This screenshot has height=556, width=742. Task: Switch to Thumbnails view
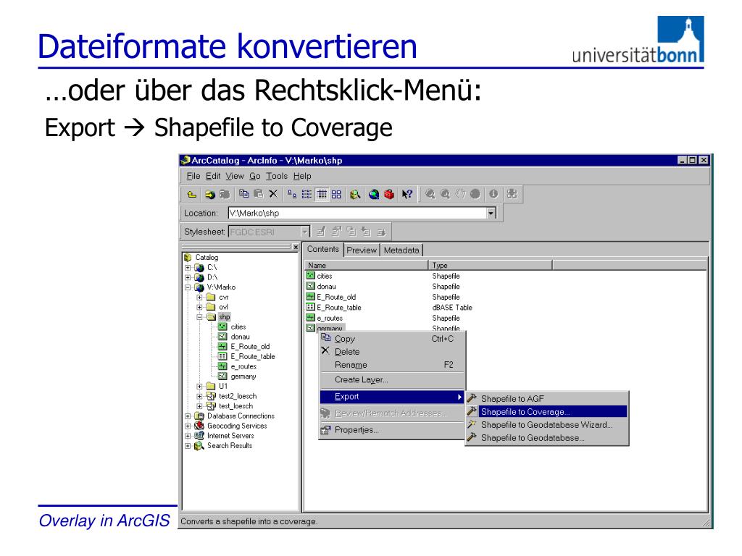pos(336,194)
